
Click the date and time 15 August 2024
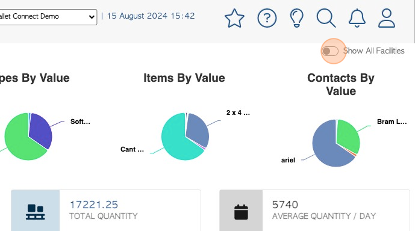click(x=151, y=16)
